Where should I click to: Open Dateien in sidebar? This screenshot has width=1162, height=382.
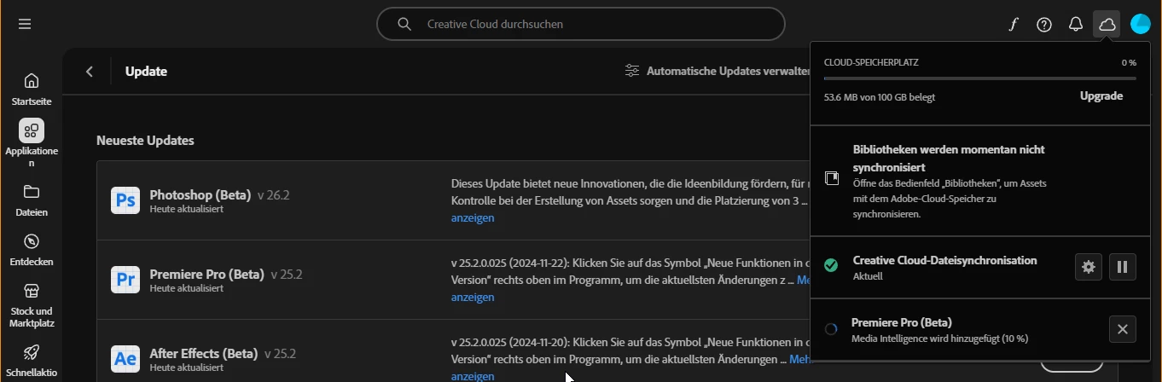(x=32, y=200)
